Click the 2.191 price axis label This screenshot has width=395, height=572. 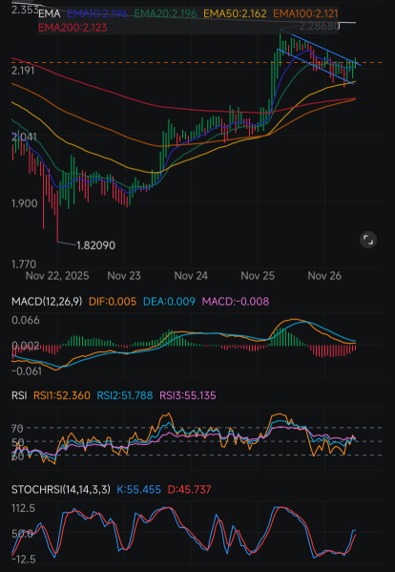tap(23, 71)
